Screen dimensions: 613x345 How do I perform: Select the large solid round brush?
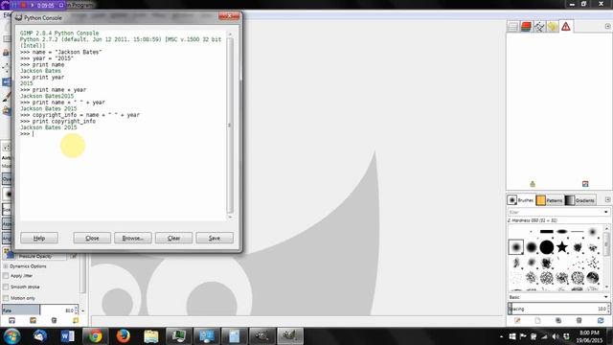[x=547, y=247]
